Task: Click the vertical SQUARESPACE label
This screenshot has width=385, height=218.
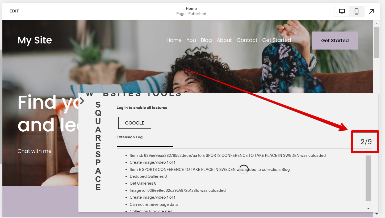Action: [x=98, y=146]
